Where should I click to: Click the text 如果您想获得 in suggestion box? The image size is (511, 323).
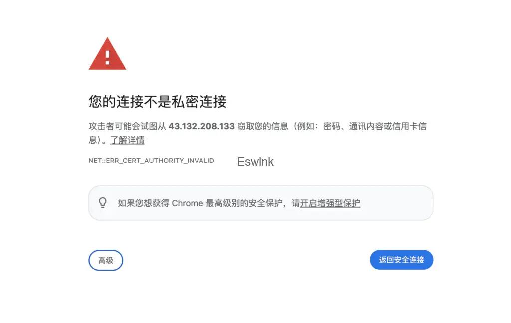click(x=144, y=203)
